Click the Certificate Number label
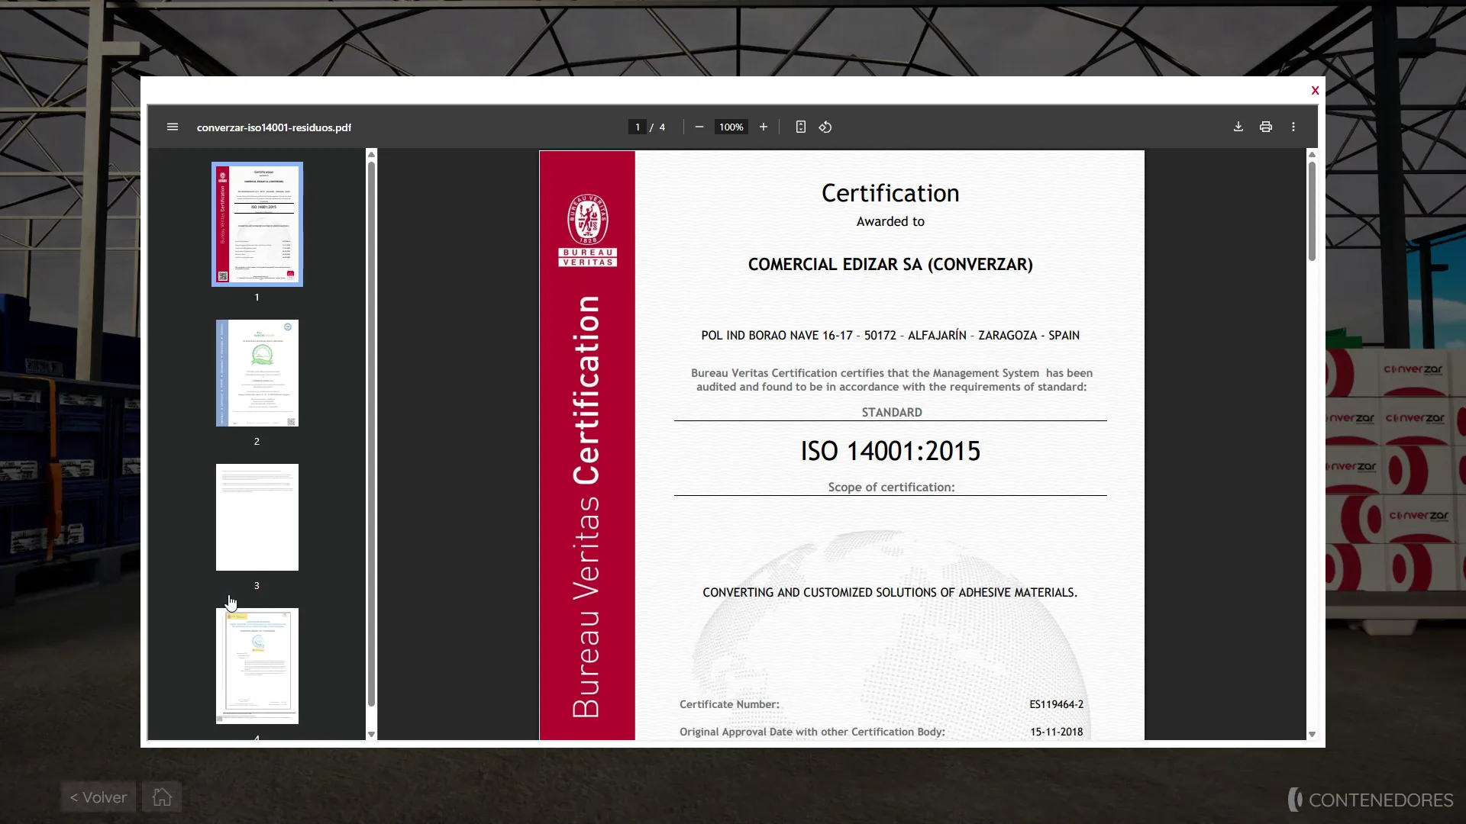The height and width of the screenshot is (824, 1466). click(729, 704)
